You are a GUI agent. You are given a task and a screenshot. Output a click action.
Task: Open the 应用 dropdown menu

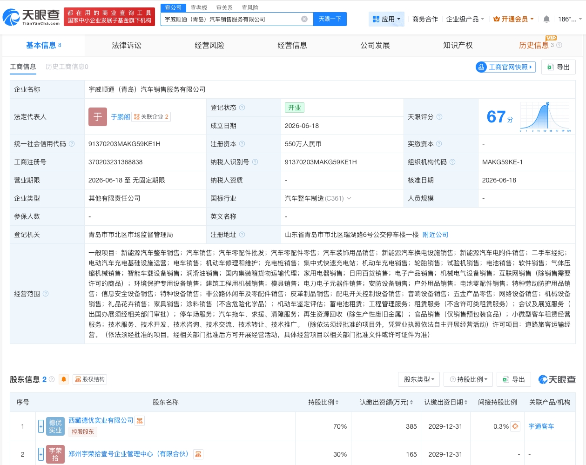pyautogui.click(x=386, y=19)
